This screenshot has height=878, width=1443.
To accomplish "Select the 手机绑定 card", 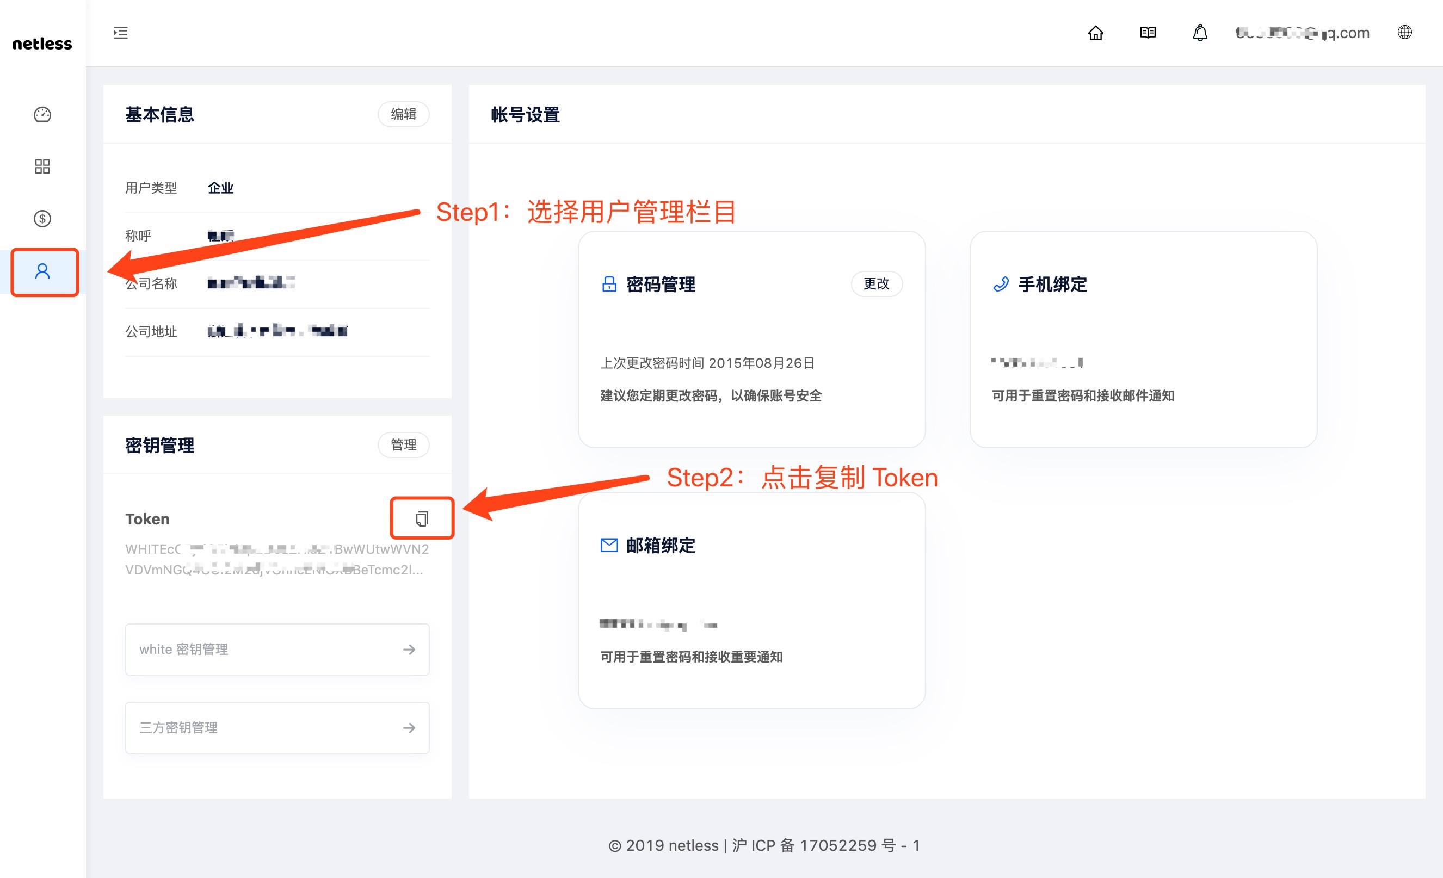I will (x=1143, y=339).
